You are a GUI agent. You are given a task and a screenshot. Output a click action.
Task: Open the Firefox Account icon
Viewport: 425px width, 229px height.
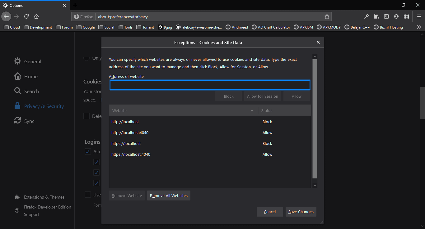[396, 16]
